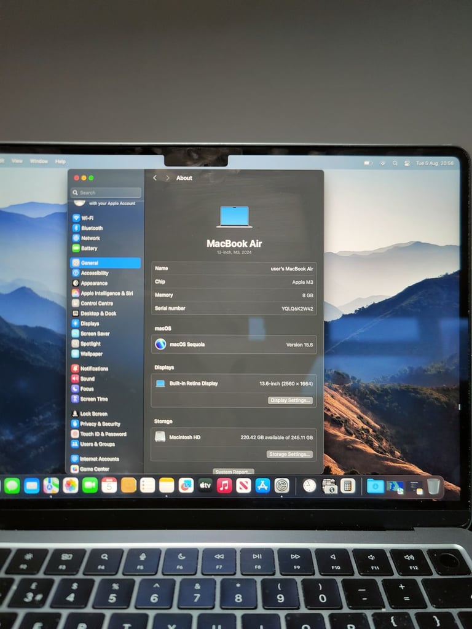Open Reminders from the Dock
This screenshot has width=472, height=629.
147,485
